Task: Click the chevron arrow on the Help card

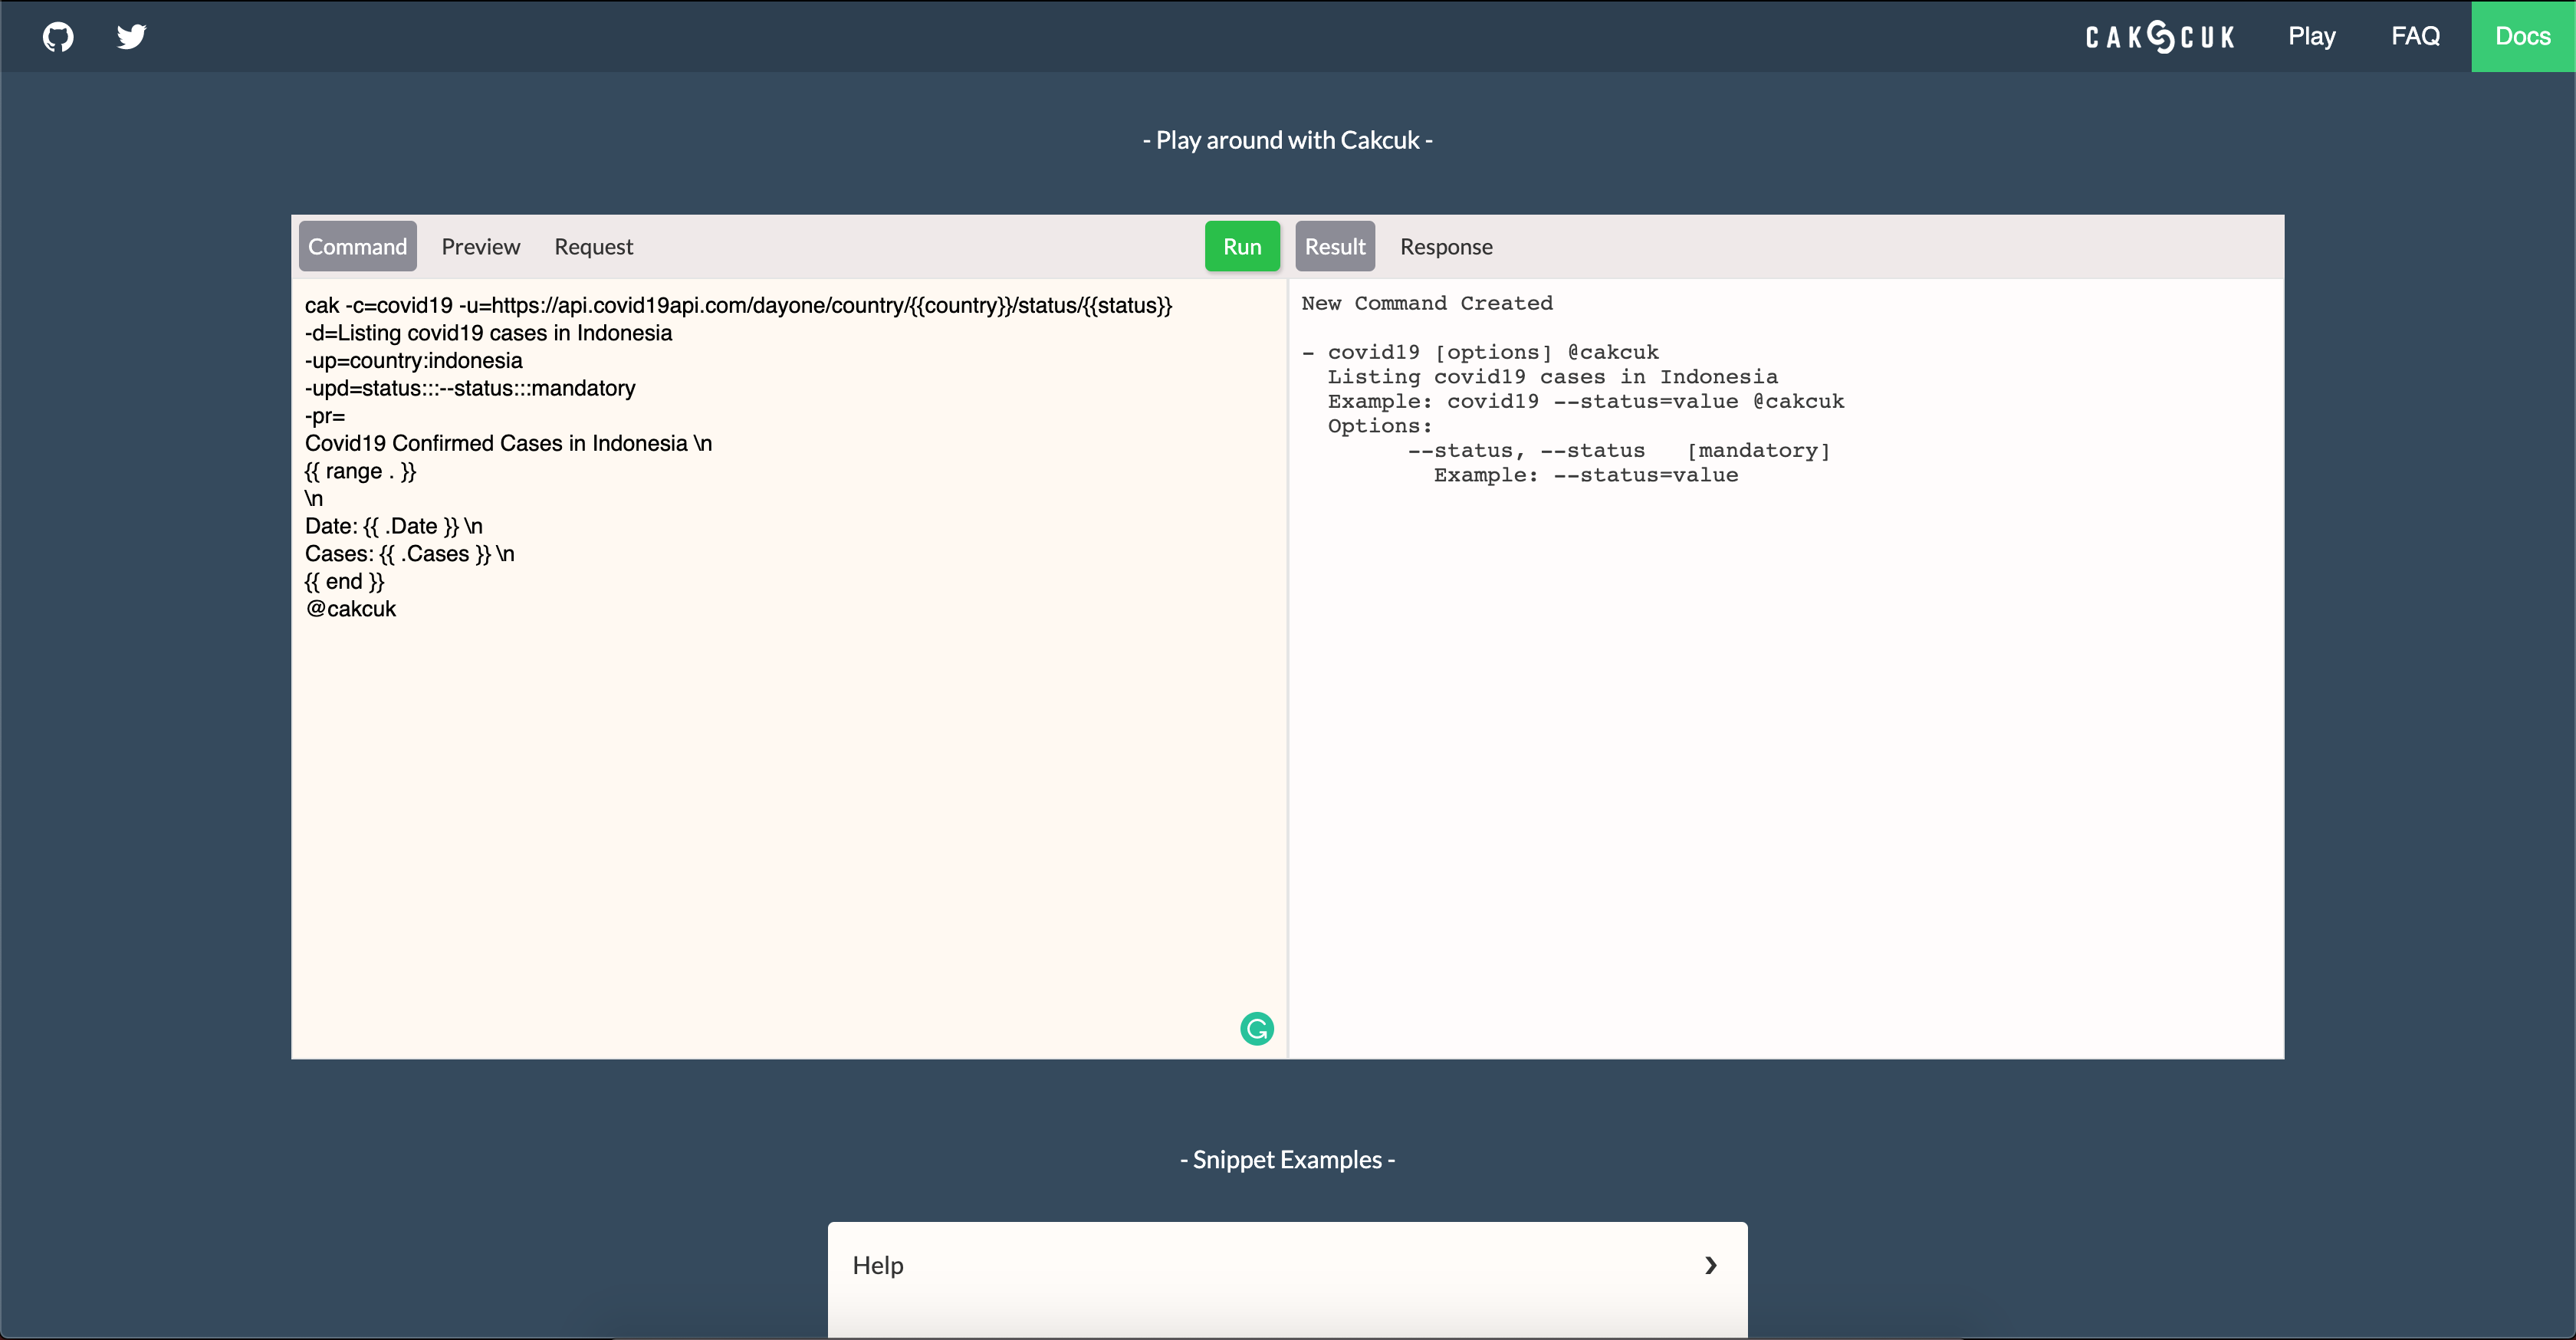Action: (1710, 1264)
